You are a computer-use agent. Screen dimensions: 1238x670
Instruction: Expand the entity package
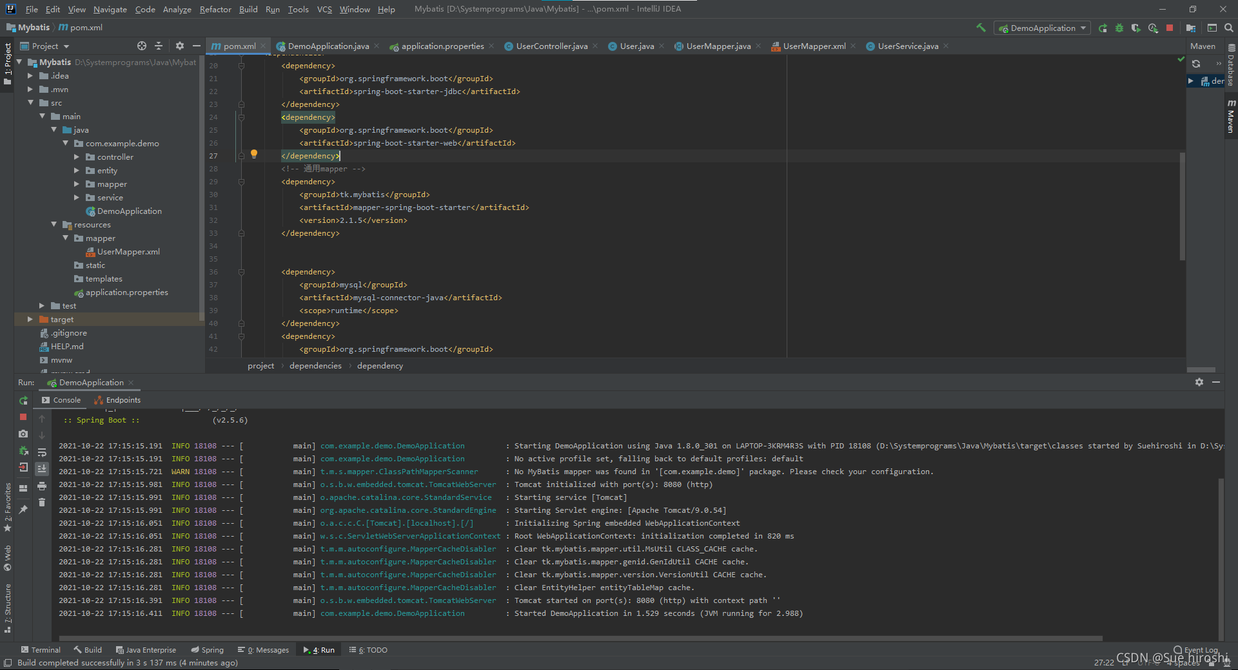[x=76, y=171]
